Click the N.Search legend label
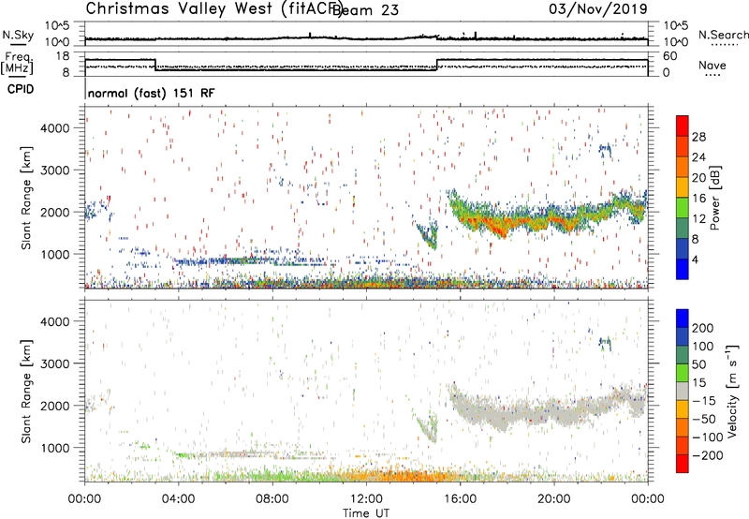 click(723, 35)
